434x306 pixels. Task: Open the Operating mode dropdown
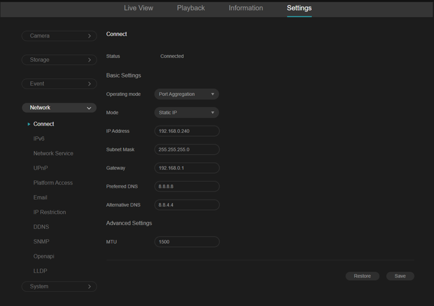(x=186, y=94)
